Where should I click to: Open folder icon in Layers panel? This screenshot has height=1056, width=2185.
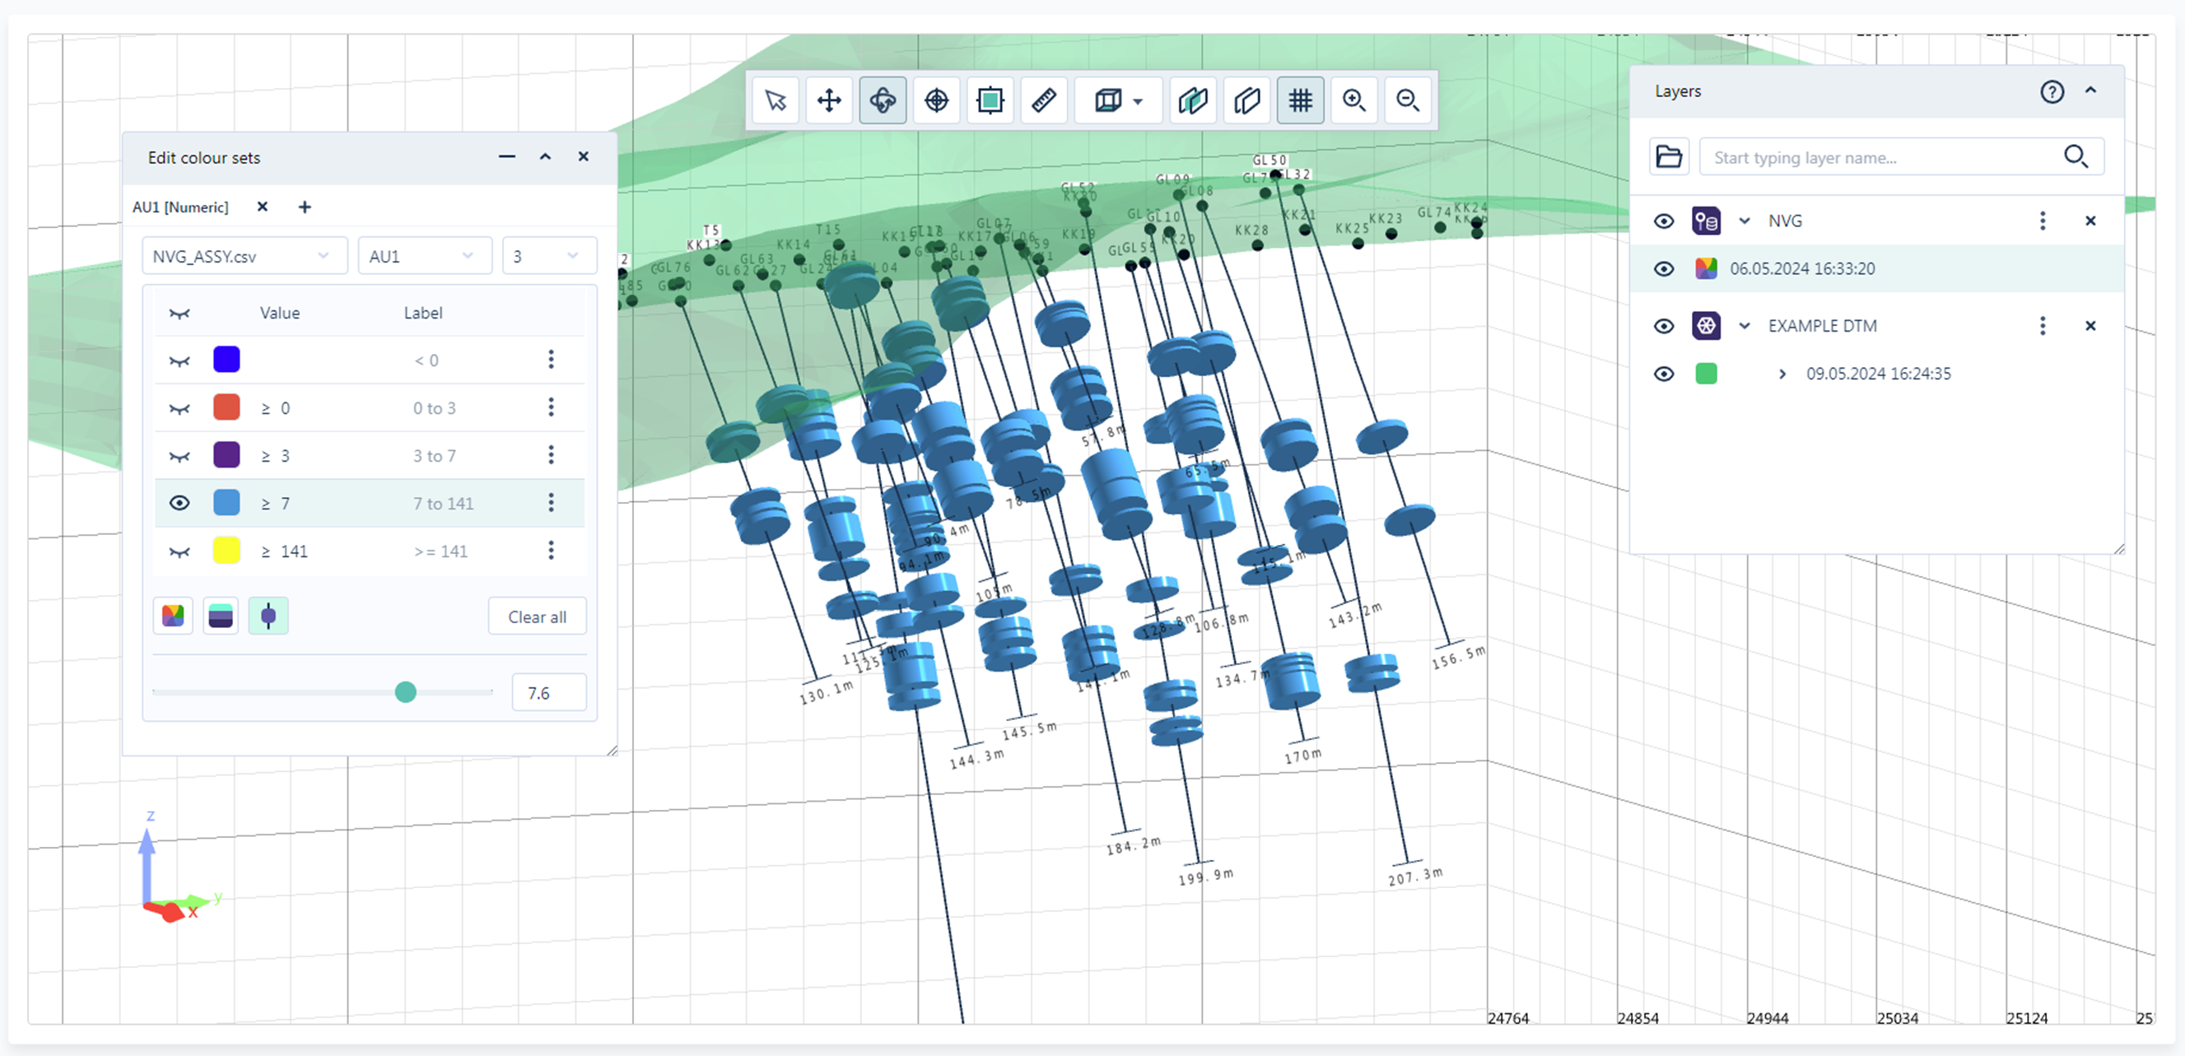(x=1669, y=157)
